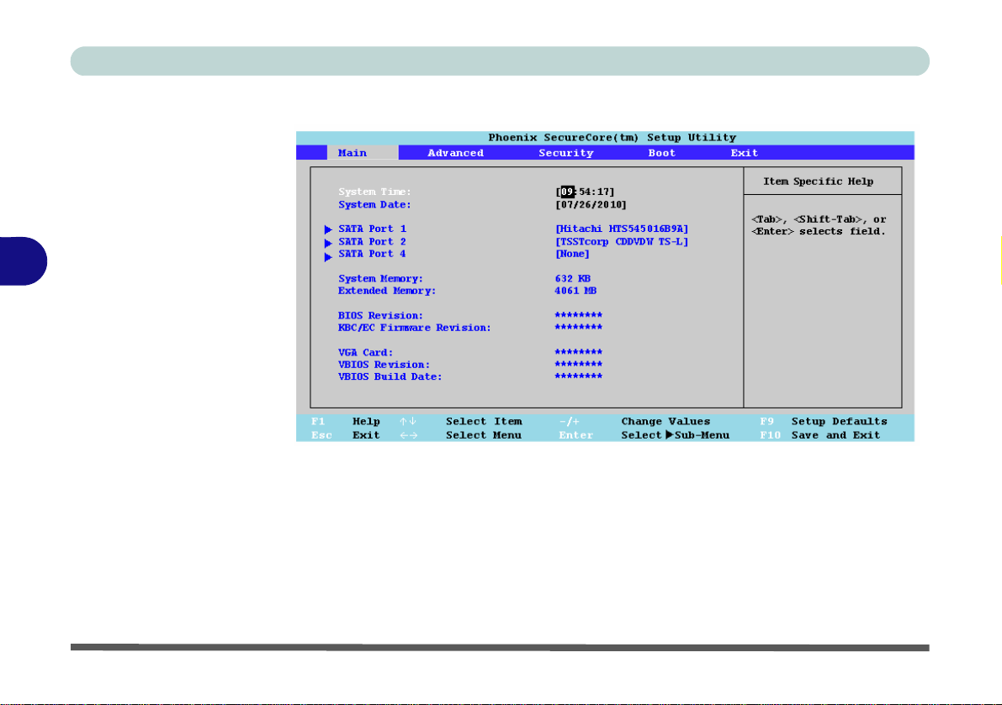Click the up-down arrows Select Item icon
Image resolution: width=1002 pixels, height=705 pixels.
(408, 422)
